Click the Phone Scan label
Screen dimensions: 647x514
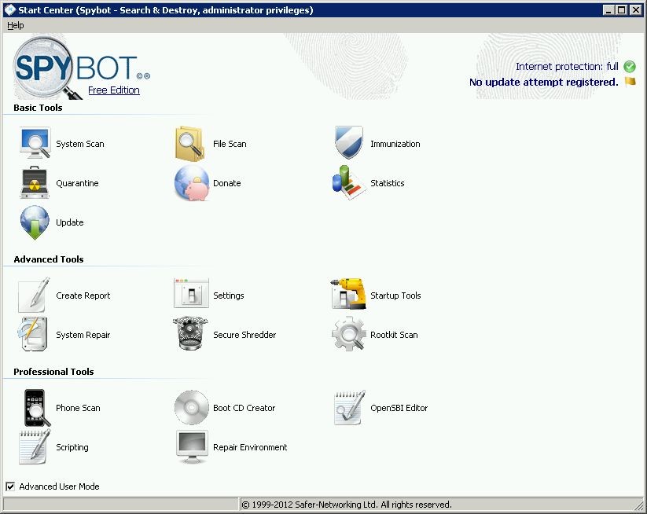(78, 408)
